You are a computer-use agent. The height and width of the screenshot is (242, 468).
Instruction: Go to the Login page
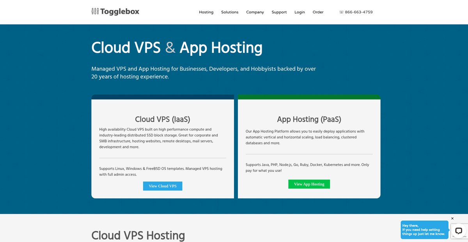pos(300,12)
